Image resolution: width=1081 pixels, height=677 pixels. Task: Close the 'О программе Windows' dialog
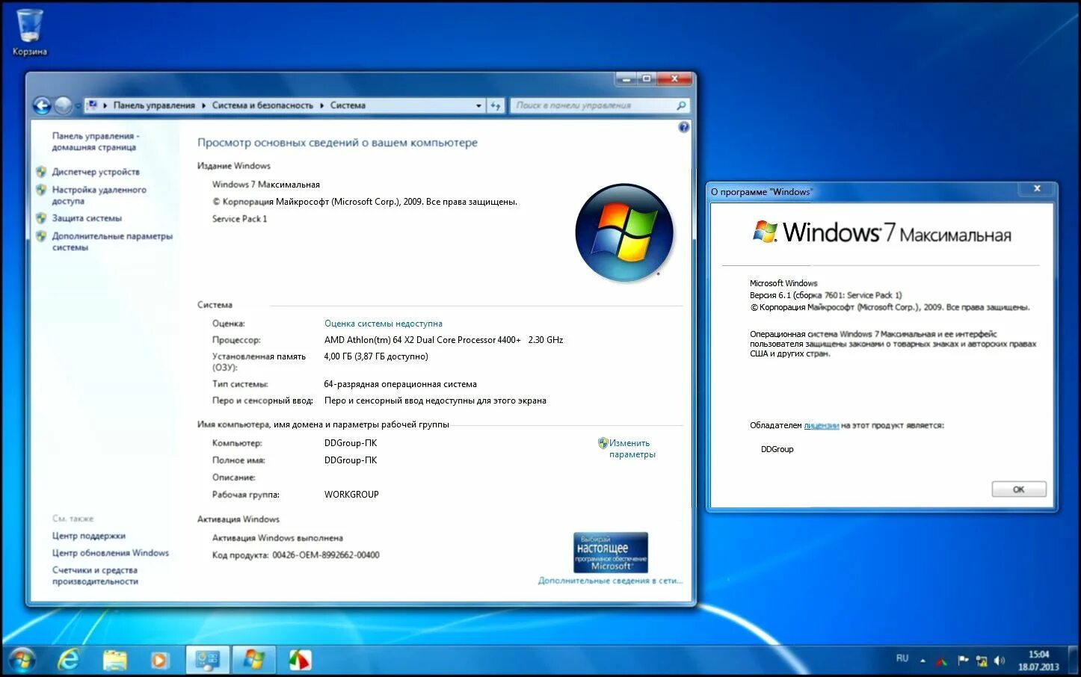[x=1037, y=188]
